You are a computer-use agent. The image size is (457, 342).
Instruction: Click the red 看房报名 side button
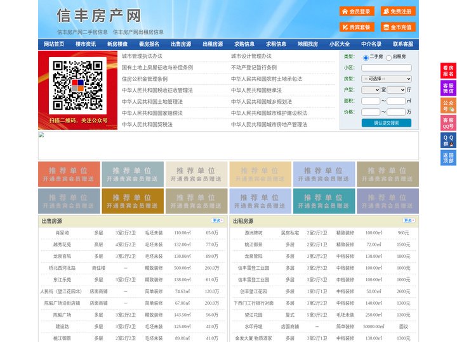pyautogui.click(x=448, y=71)
